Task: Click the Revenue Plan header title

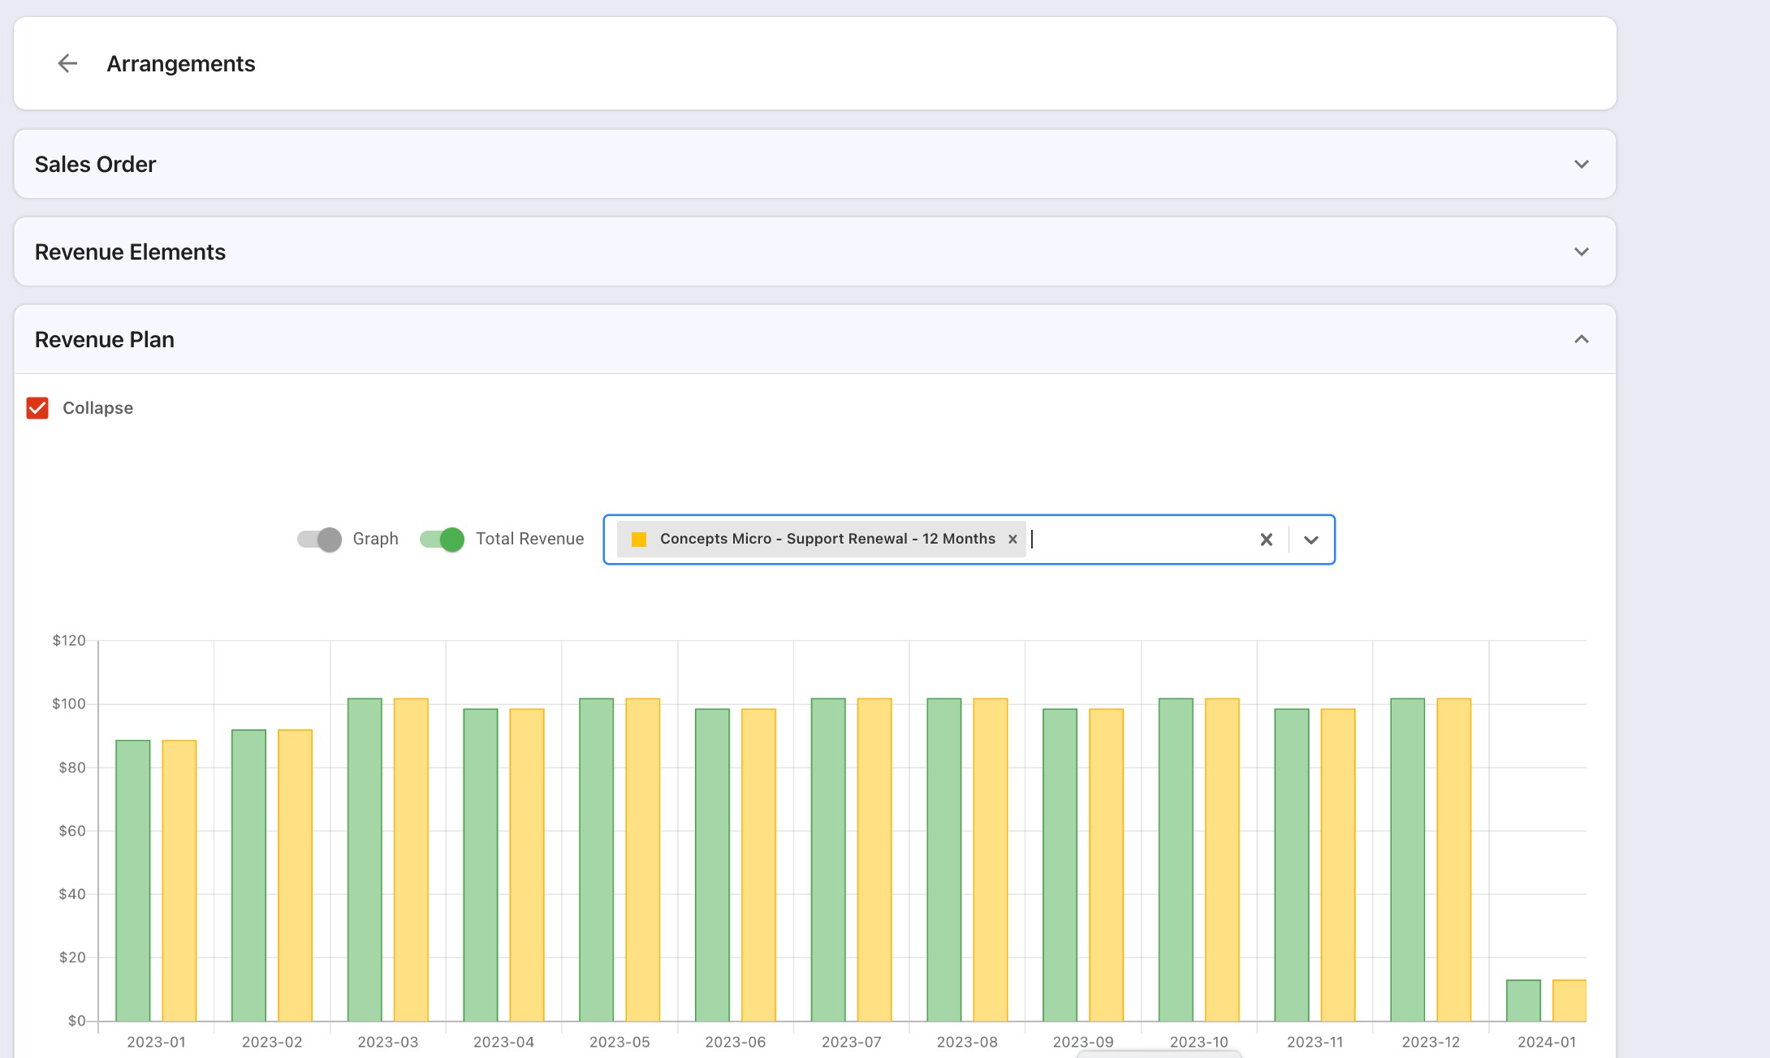Action: pyautogui.click(x=104, y=340)
